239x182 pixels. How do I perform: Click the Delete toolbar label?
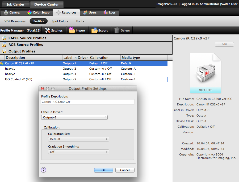click(x=125, y=30)
